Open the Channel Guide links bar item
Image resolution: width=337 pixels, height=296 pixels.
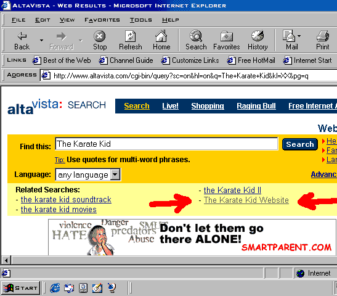[x=126, y=60]
